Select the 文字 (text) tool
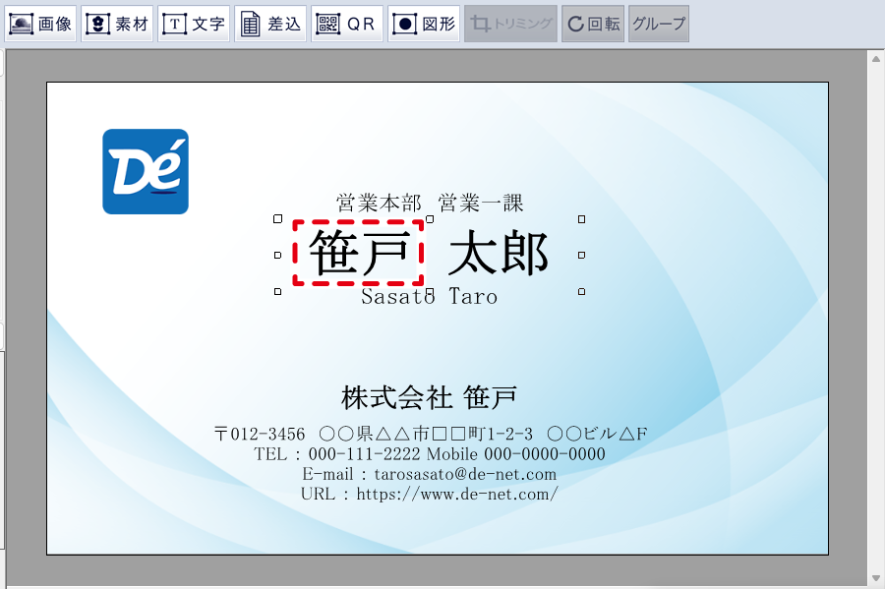885x589 pixels. pos(194,24)
